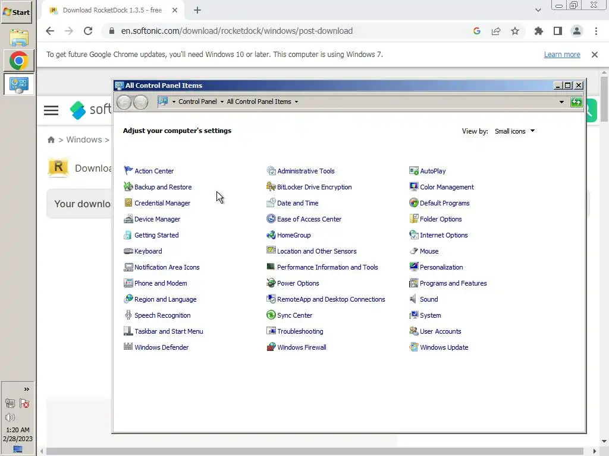Image resolution: width=609 pixels, height=456 pixels.
Task: Toggle Chrome's side panel icon
Action: [558, 31]
